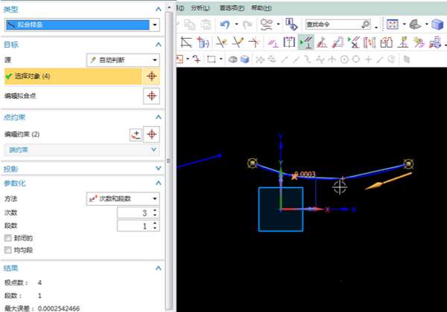Enable the 封闭的 checkbox

coord(8,238)
